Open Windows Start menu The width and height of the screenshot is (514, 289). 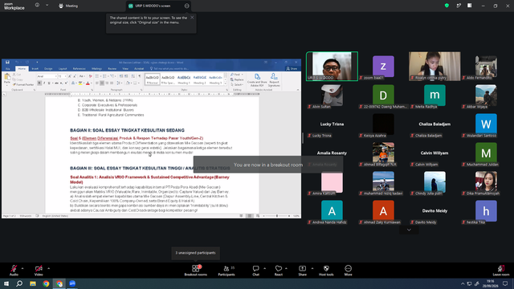6,283
